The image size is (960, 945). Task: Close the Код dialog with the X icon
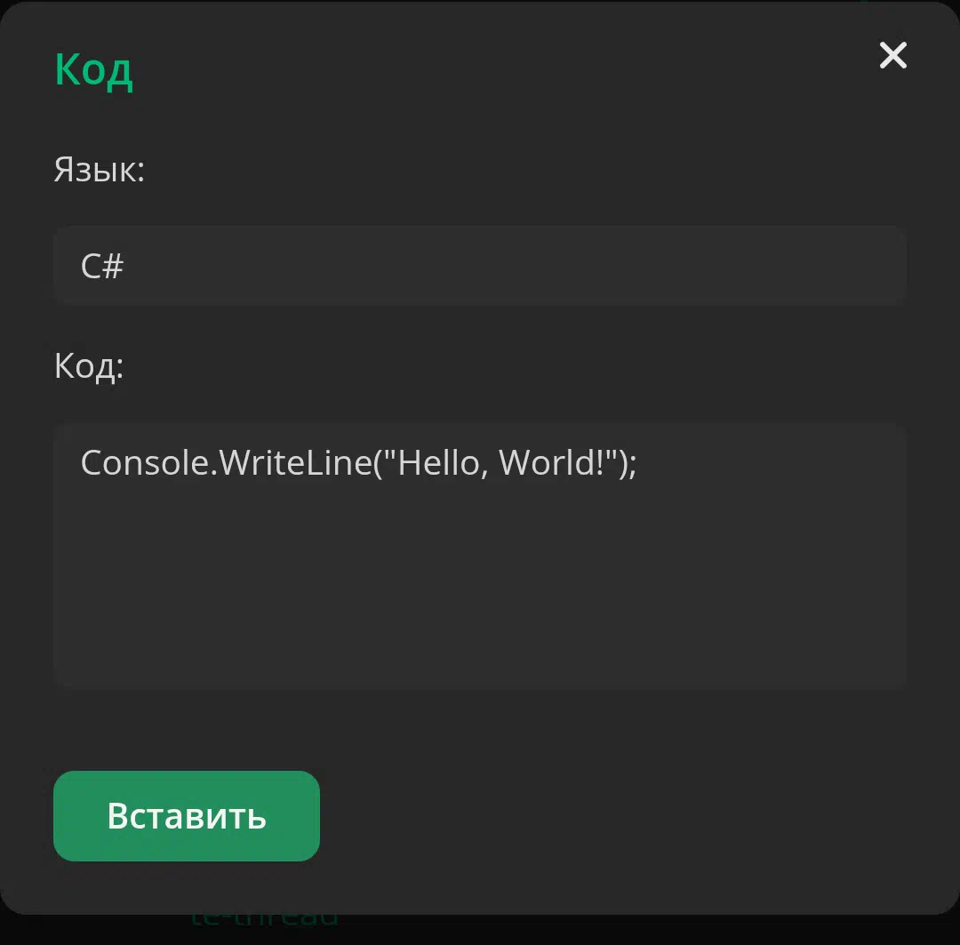coord(892,56)
